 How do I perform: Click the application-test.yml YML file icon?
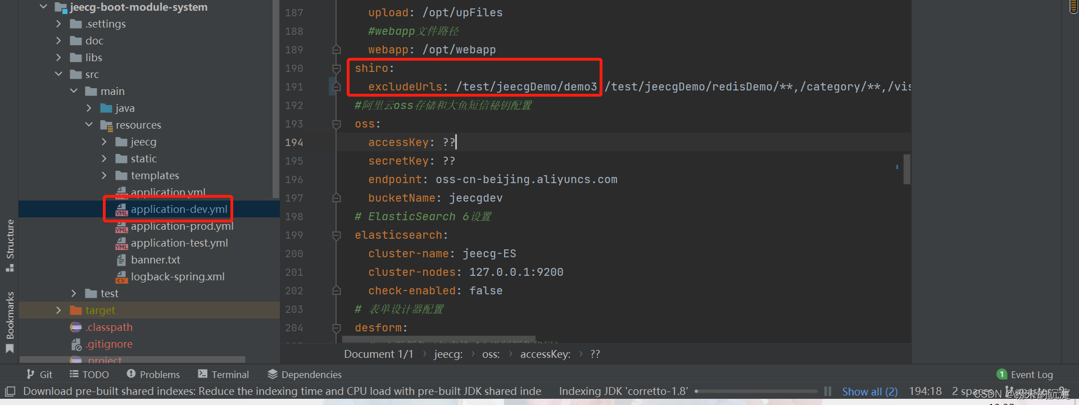pyautogui.click(x=121, y=243)
